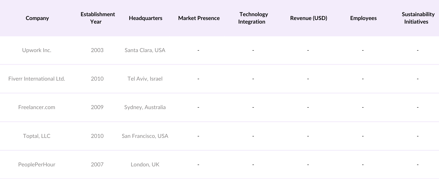The image size is (439, 179).
Task: Click the Market Presence column header
Action: coord(199,18)
